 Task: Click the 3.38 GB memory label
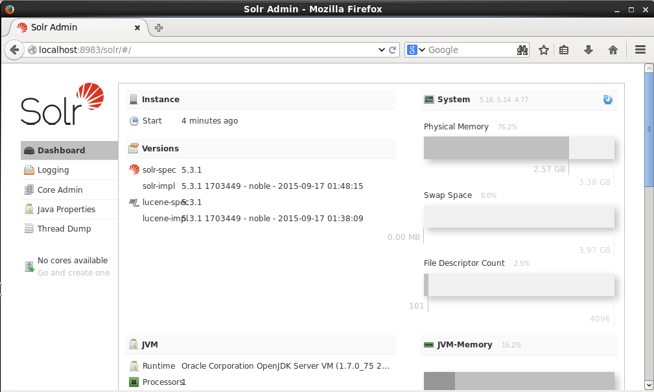594,182
